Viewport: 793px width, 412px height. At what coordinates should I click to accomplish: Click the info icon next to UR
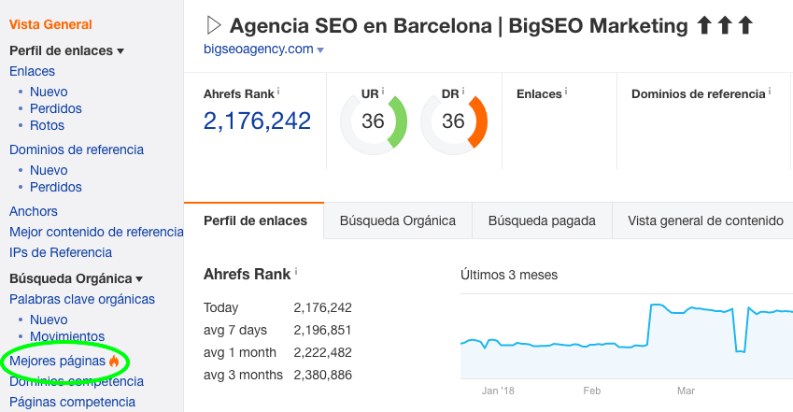click(383, 92)
